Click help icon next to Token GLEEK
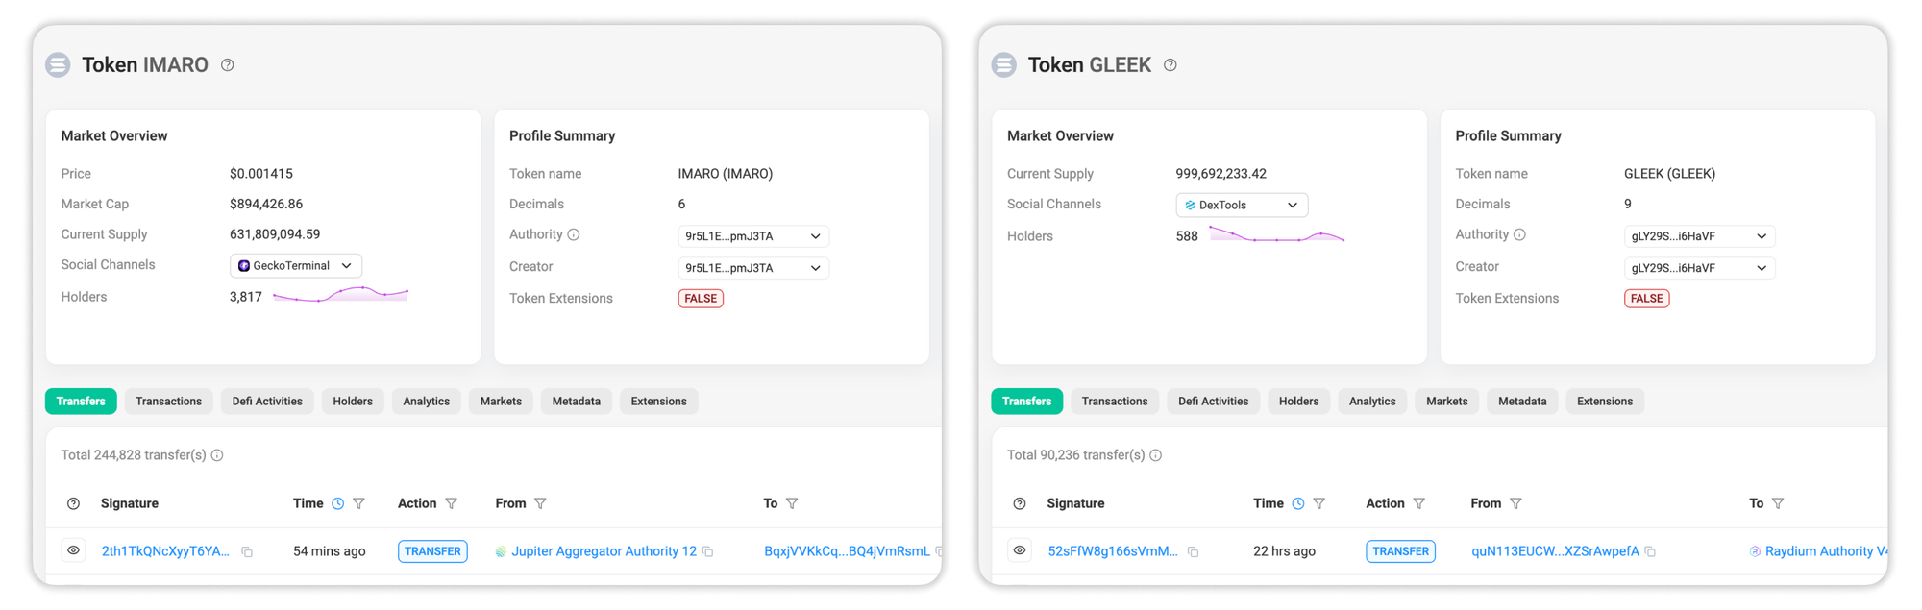 (x=1170, y=65)
